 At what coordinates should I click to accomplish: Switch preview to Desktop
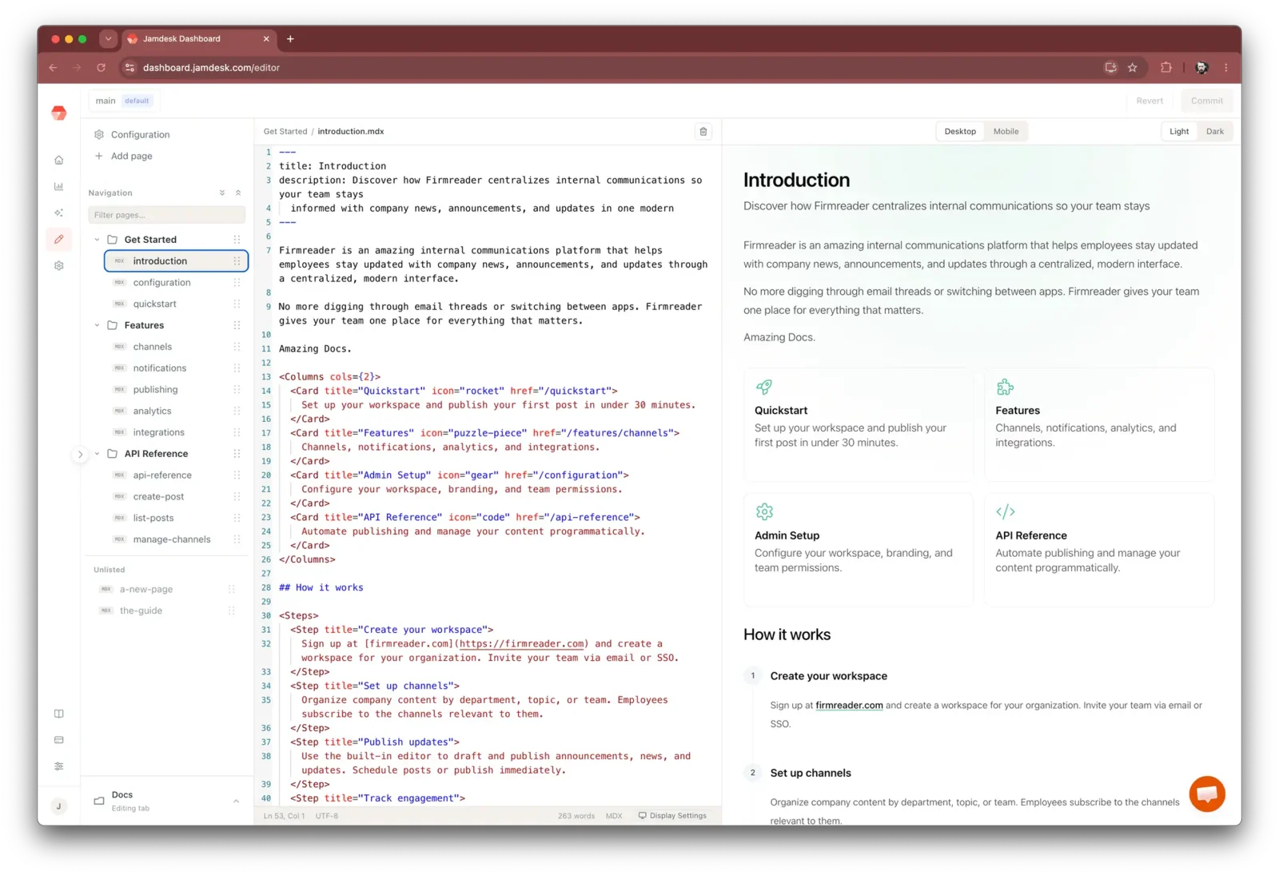tap(960, 132)
